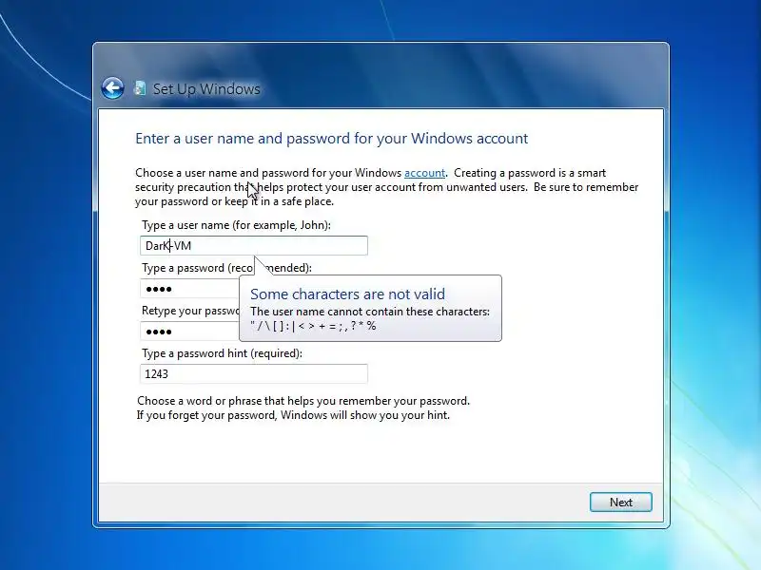Click the heading 'Enter a user name and password'
The height and width of the screenshot is (570, 761).
[x=331, y=139]
